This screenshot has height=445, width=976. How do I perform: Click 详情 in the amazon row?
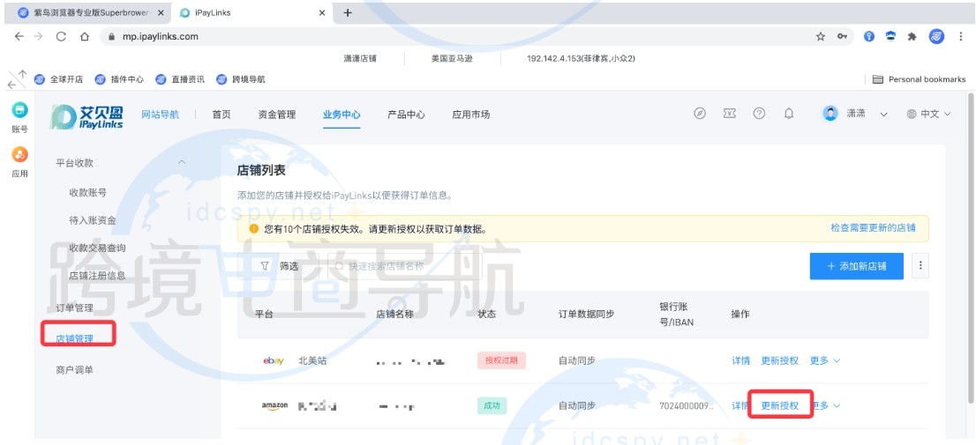(x=740, y=406)
